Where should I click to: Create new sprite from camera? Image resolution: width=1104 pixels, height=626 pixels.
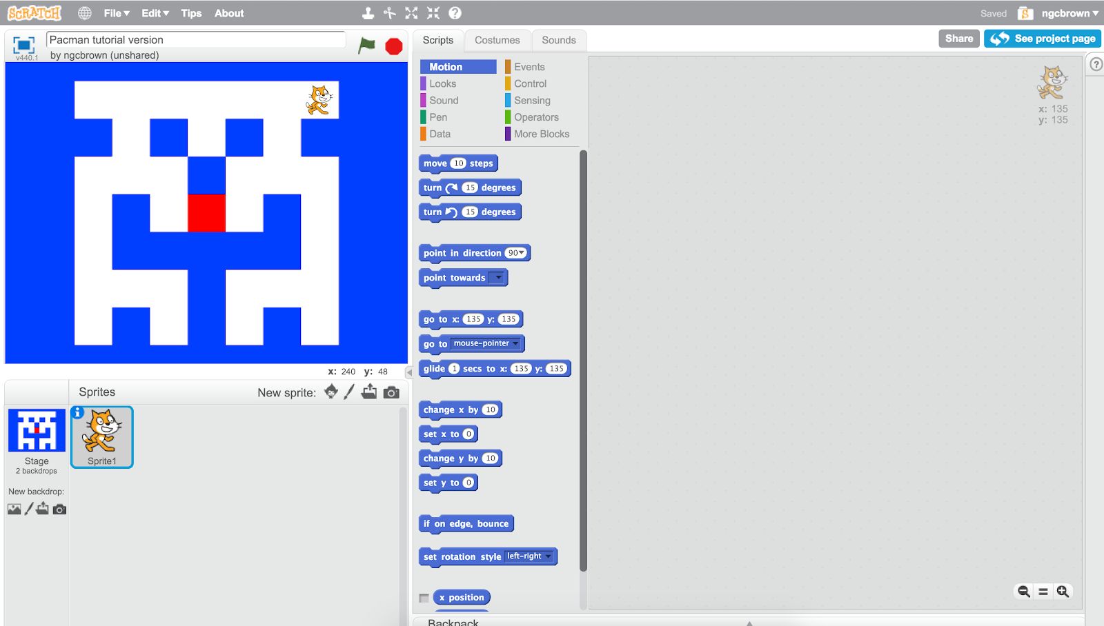coord(391,392)
